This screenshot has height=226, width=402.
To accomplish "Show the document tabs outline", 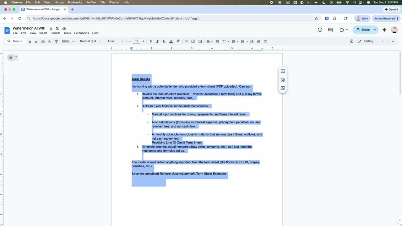I will point(11,57).
